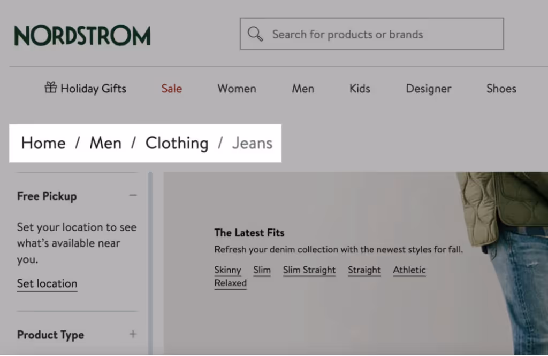This screenshot has width=548, height=356.
Task: Open the Designer section
Action: [428, 89]
